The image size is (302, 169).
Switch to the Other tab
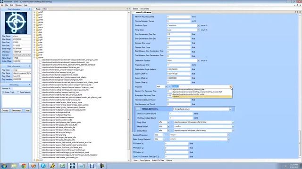coord(45,9)
